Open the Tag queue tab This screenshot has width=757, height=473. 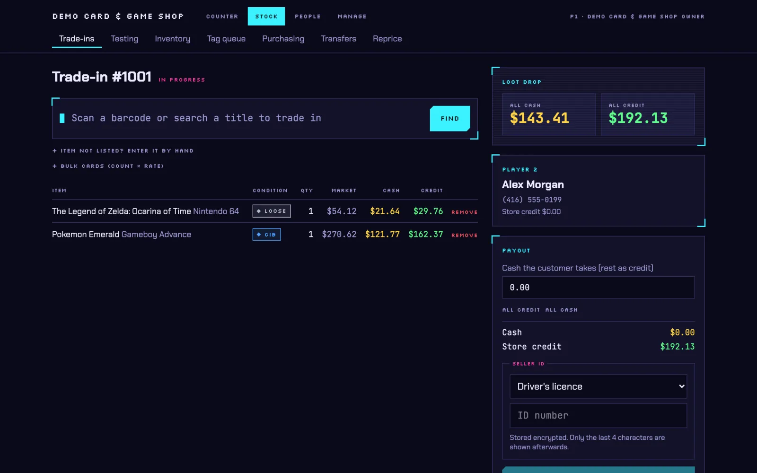pyautogui.click(x=226, y=39)
